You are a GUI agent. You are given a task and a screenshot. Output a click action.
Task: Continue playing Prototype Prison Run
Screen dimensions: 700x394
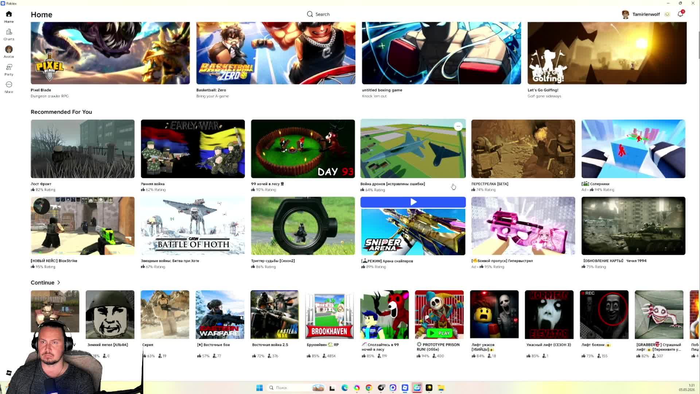tap(439, 314)
